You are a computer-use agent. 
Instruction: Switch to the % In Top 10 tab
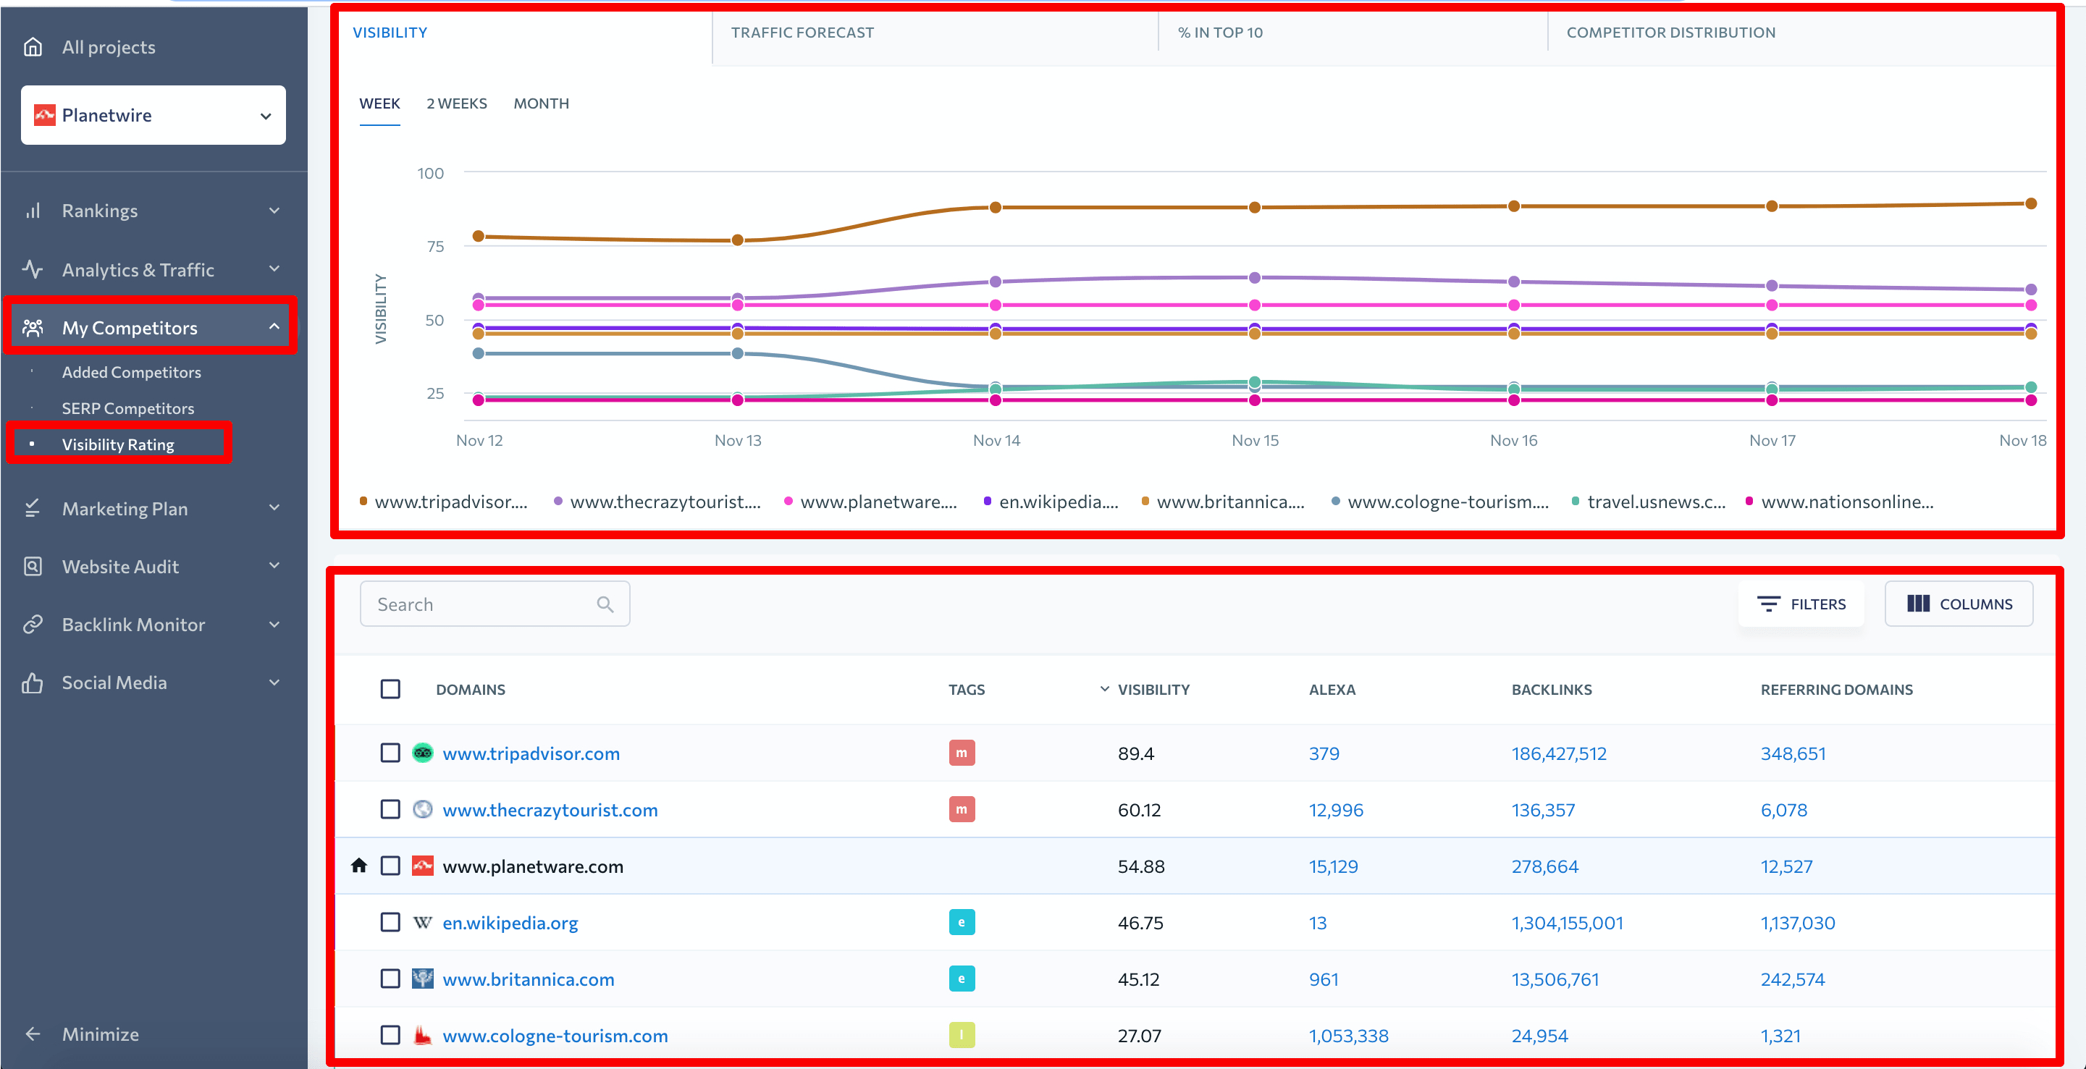pos(1219,33)
